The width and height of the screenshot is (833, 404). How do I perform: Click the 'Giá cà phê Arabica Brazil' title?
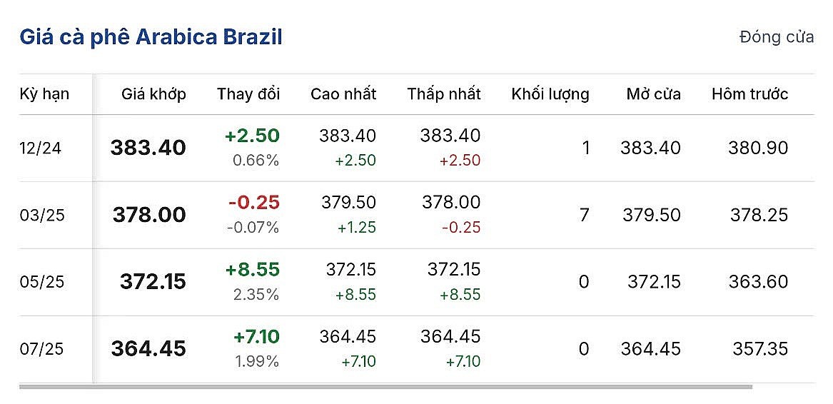(x=151, y=37)
